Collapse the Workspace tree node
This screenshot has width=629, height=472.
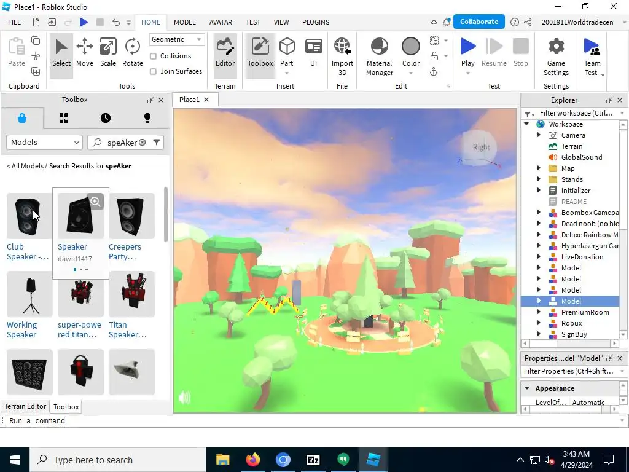(x=526, y=124)
